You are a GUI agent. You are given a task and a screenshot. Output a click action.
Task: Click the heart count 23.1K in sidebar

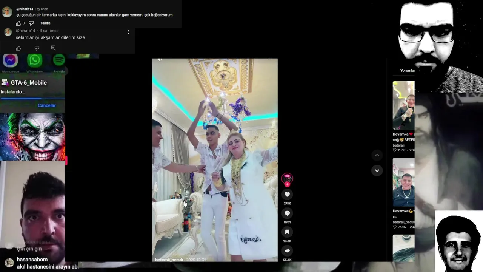point(399,227)
